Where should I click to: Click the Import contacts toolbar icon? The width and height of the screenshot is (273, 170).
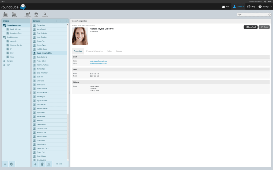point(5,14)
